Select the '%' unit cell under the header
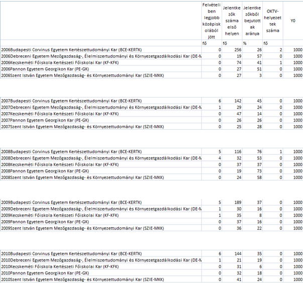Image resolution: width=303 pixels, height=283 pixels. click(252, 43)
